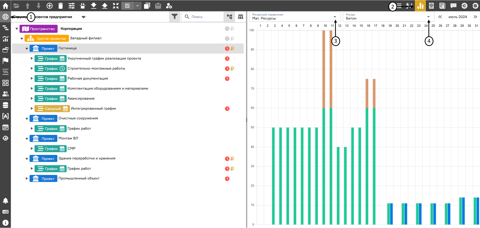480x228 pixels.
Task: Go to the Home icon
Action: pyautogui.click(x=5, y=5)
